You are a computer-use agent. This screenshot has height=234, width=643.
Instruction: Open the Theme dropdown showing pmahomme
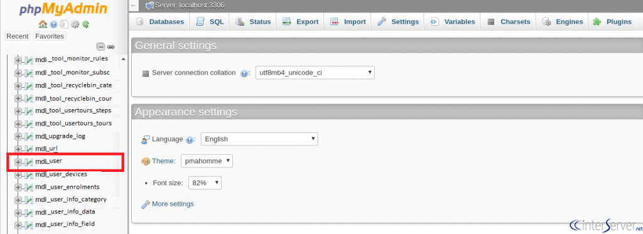click(x=207, y=161)
